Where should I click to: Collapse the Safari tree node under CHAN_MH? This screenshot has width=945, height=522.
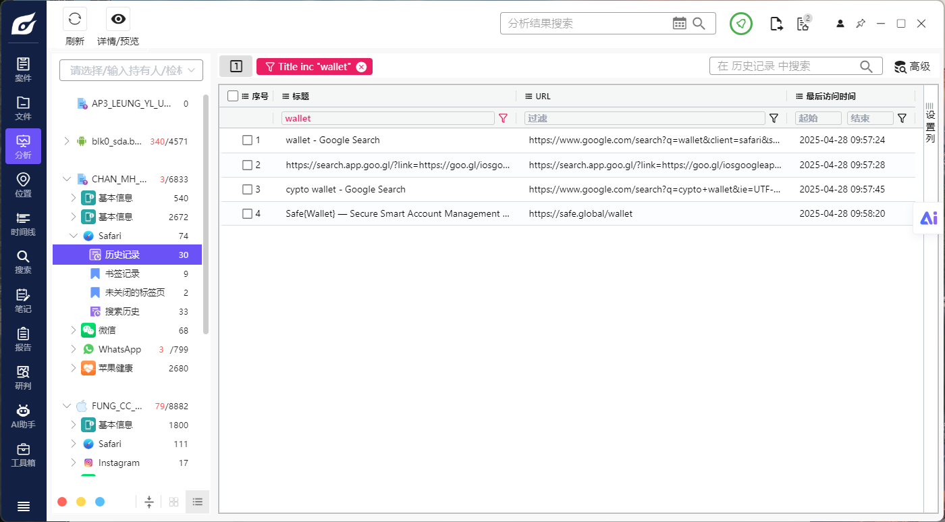[74, 236]
